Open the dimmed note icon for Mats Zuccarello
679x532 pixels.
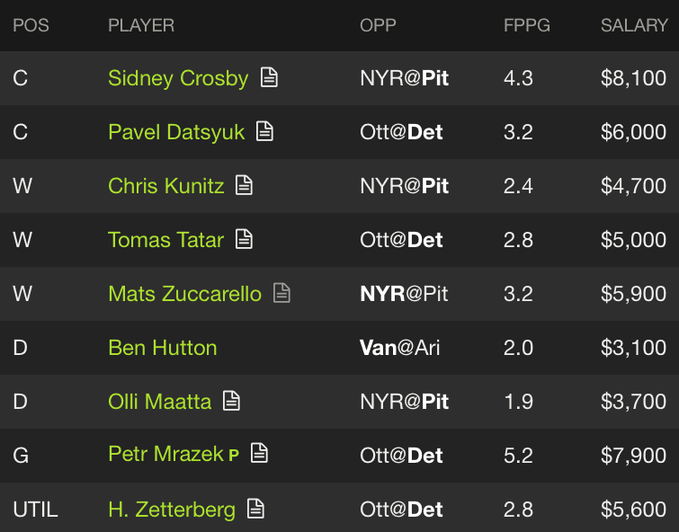(281, 293)
